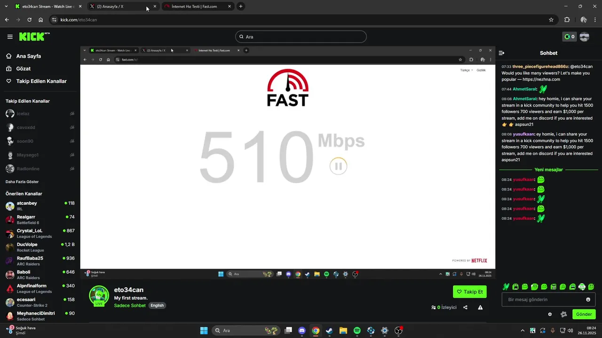602x338 pixels.
Task: Click the report stream warning icon
Action: pyautogui.click(x=480, y=307)
